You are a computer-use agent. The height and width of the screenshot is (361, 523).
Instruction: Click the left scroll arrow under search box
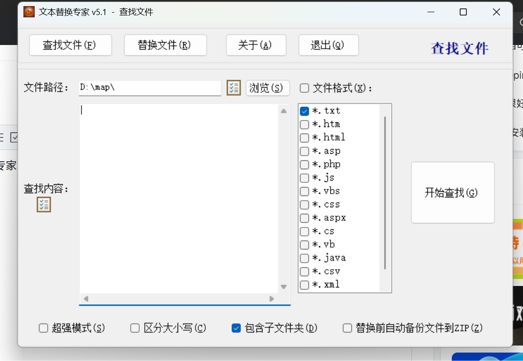tap(86, 299)
